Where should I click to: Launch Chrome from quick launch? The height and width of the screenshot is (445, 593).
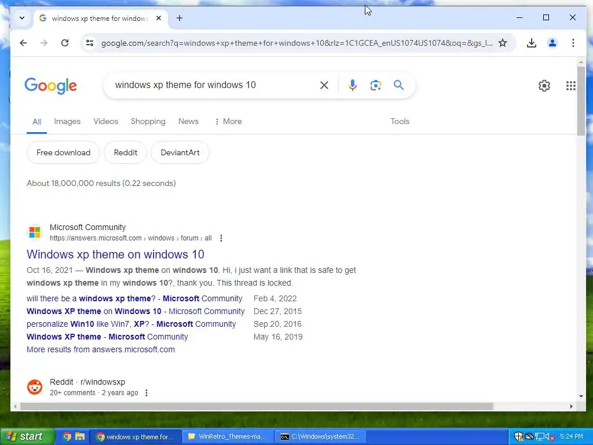(67, 436)
